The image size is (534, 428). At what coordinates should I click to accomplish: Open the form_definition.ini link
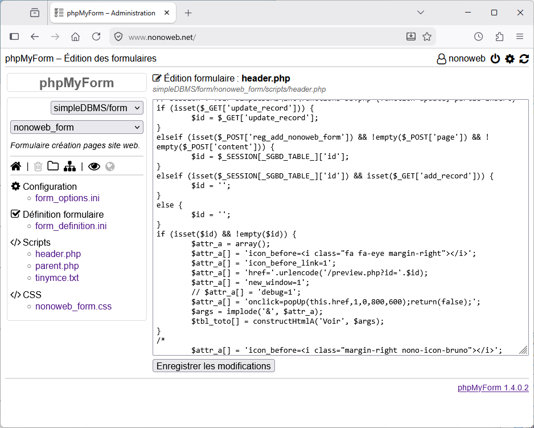point(71,226)
